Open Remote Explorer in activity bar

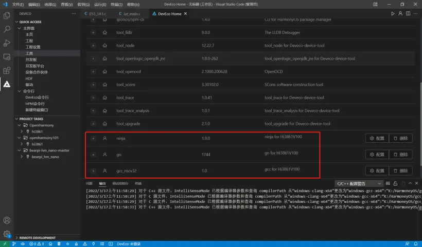pos(7,56)
